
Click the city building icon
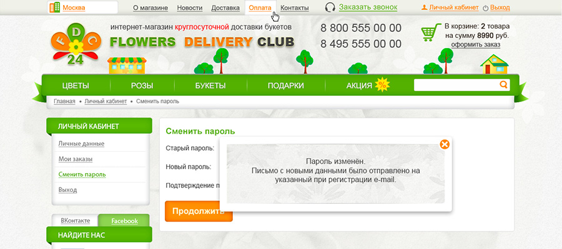click(x=55, y=7)
